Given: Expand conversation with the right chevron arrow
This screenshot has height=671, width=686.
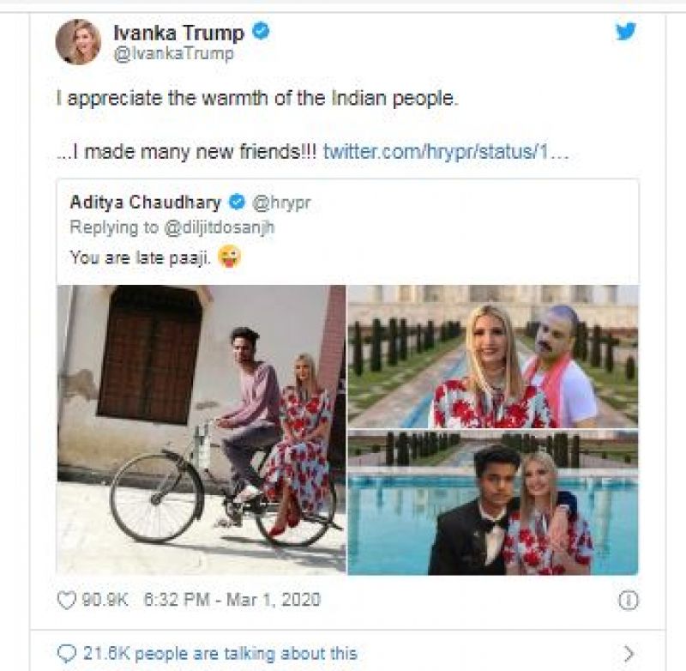Looking at the screenshot, I should [x=629, y=653].
